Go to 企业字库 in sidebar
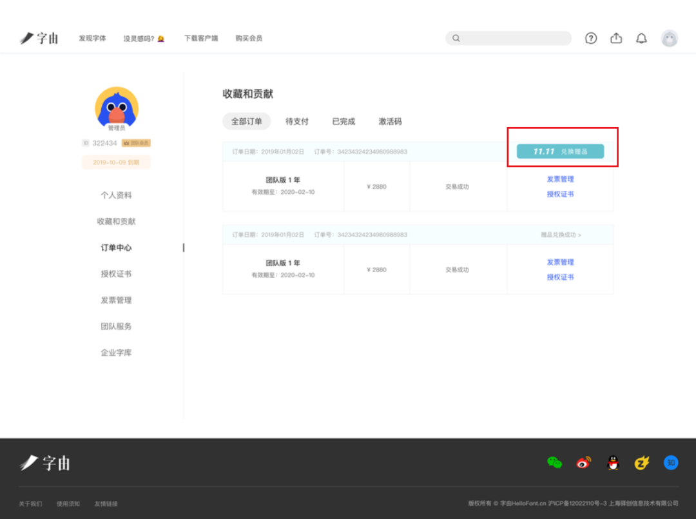696x519 pixels. [116, 353]
